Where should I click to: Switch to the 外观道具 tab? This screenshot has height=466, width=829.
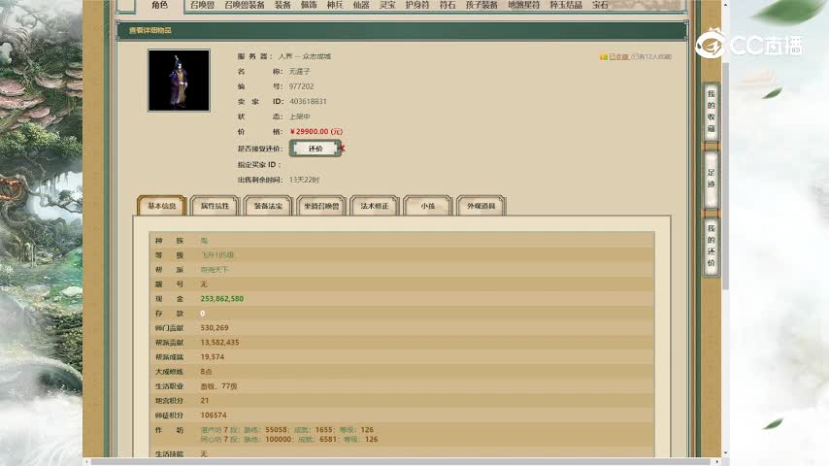[x=481, y=206]
